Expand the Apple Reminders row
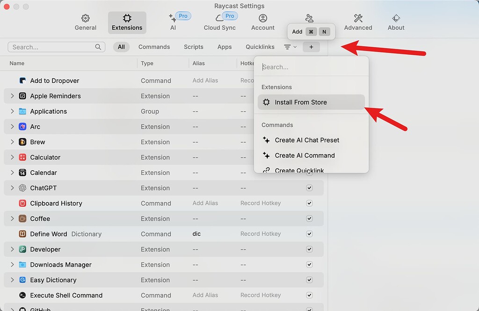 12,96
